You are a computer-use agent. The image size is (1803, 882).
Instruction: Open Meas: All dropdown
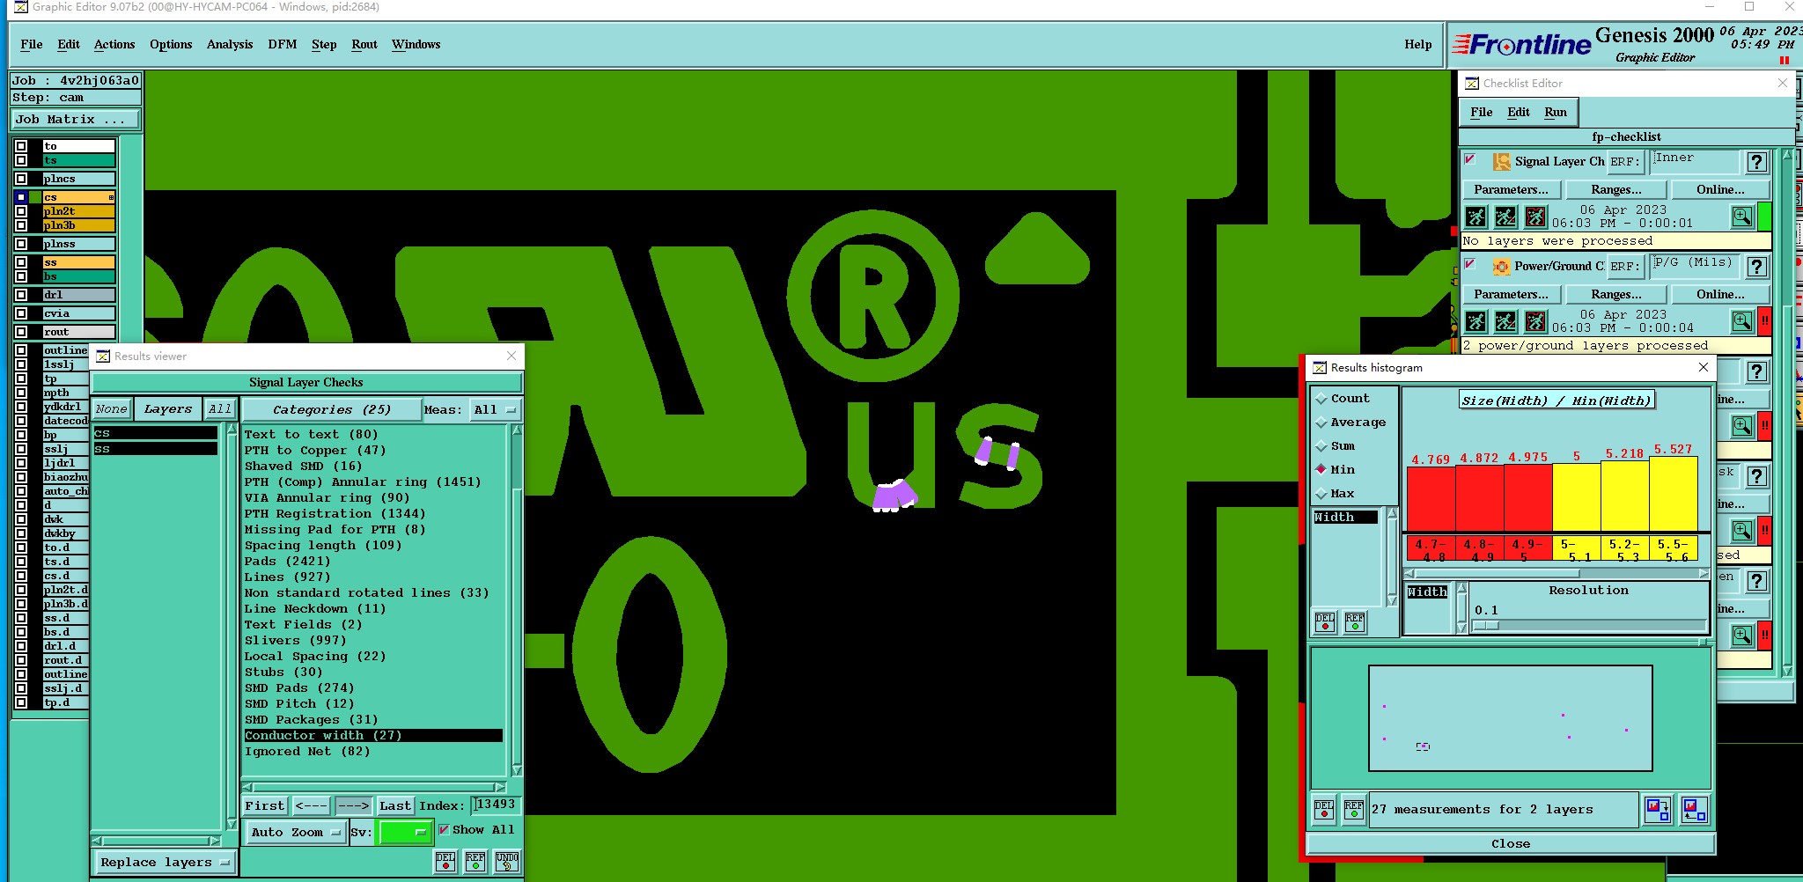(497, 409)
